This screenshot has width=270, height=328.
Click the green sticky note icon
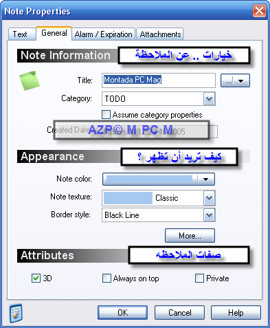pos(30,80)
